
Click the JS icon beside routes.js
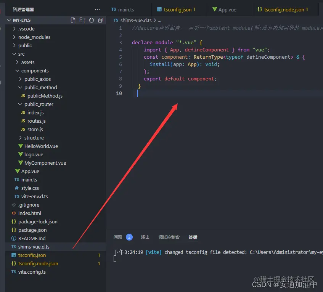[x=23, y=121]
